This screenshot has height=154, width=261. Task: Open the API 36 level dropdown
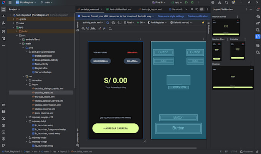[x=141, y=23]
